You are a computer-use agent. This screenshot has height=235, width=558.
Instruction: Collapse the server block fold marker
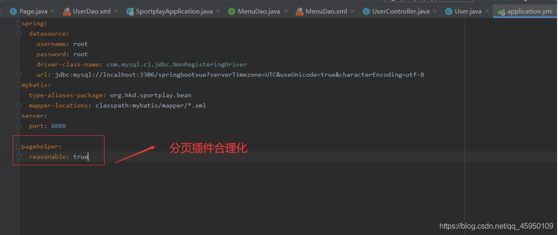coord(19,116)
